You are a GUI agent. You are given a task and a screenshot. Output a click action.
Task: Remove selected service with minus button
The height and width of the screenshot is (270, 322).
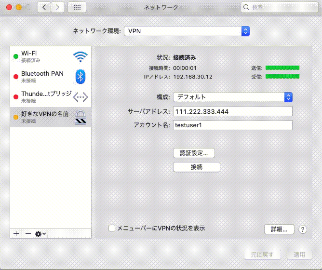point(28,234)
